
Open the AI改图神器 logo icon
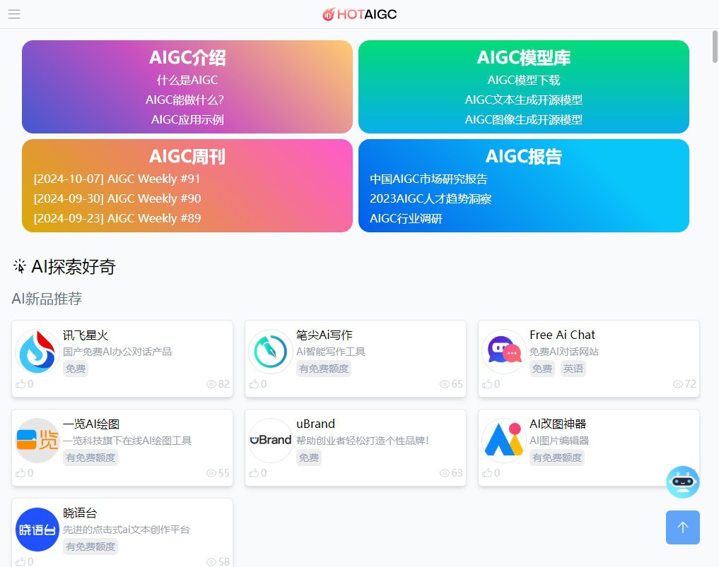(504, 441)
